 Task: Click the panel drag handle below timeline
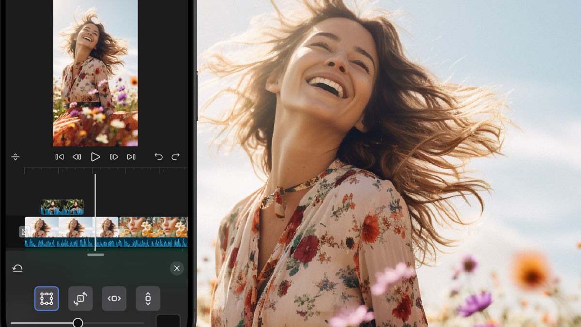95,254
